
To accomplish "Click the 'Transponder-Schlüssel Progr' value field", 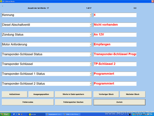I will coord(115,54).
